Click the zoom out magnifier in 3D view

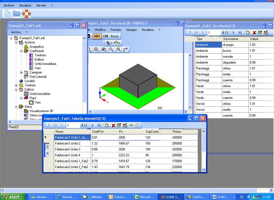tap(111, 50)
